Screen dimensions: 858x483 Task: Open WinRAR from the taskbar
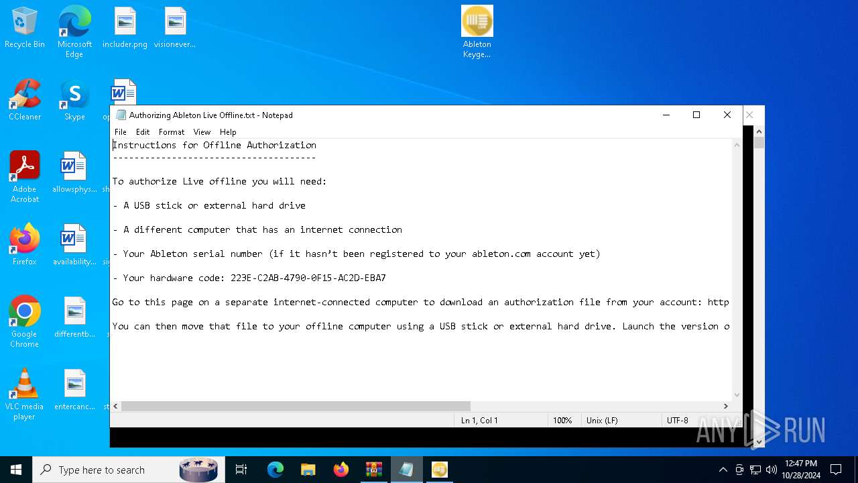374,470
